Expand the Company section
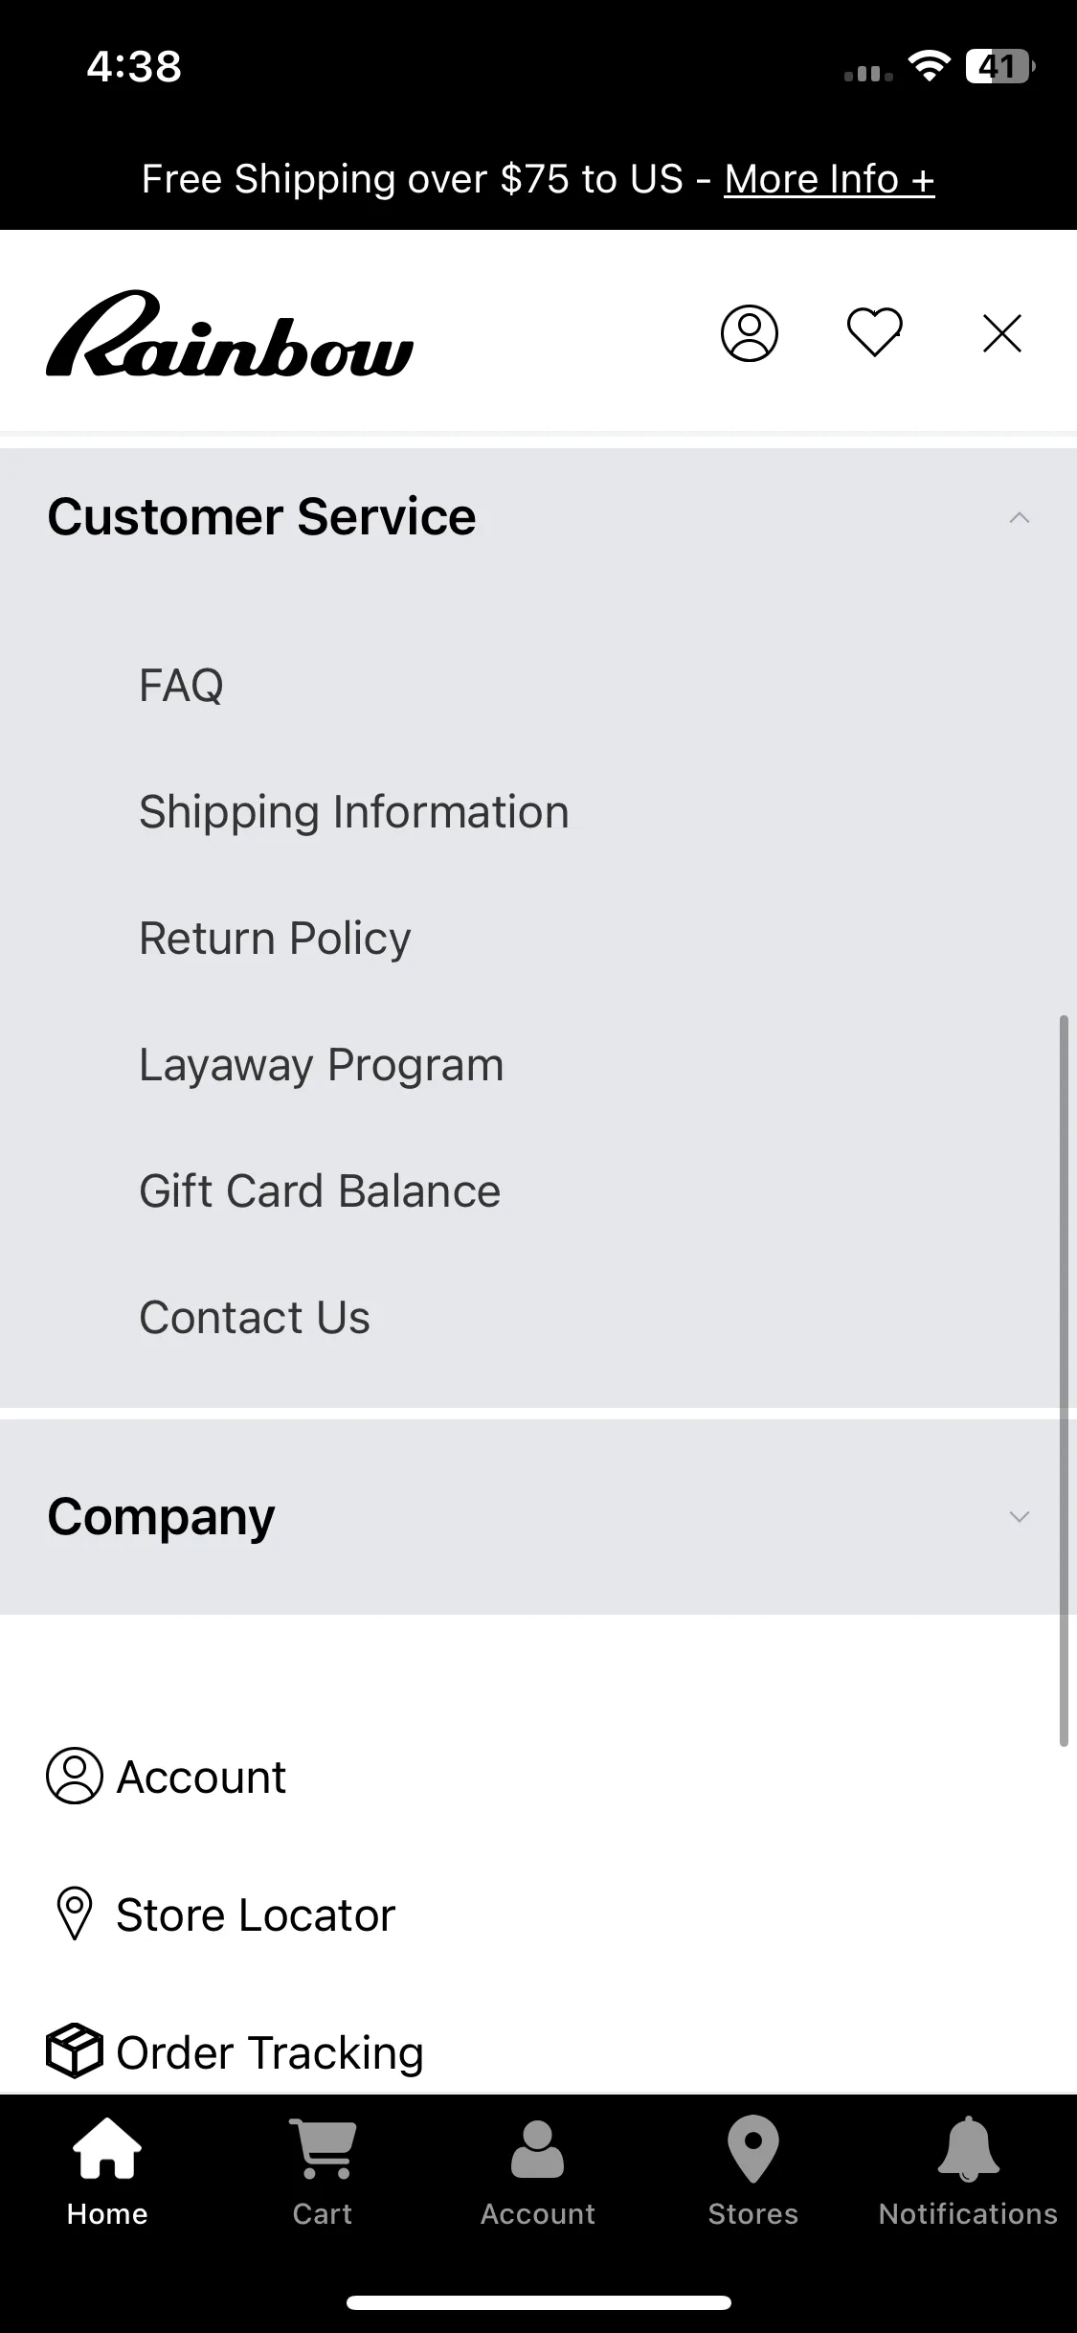Image resolution: width=1077 pixels, height=2333 pixels. (538, 1517)
